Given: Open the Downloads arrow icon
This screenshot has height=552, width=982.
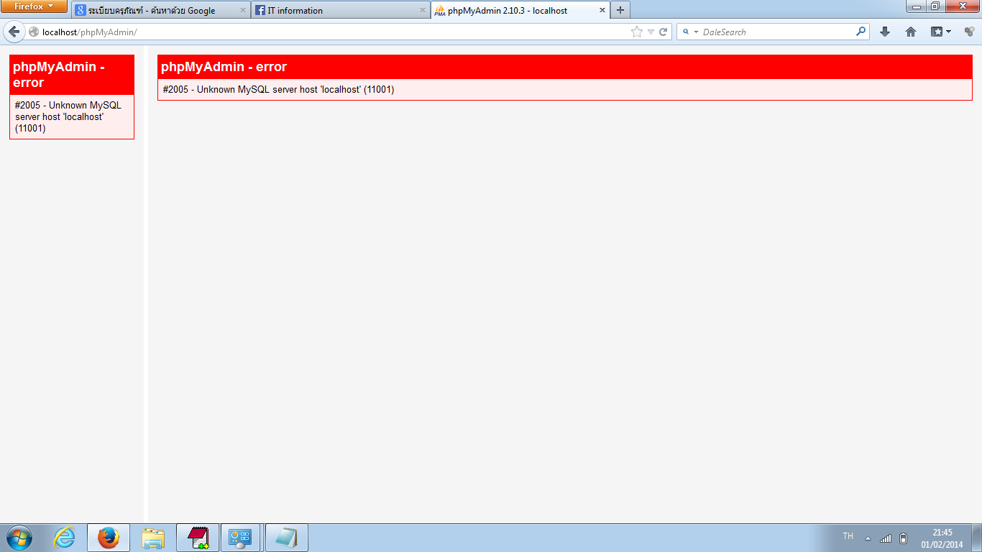Looking at the screenshot, I should pos(885,32).
